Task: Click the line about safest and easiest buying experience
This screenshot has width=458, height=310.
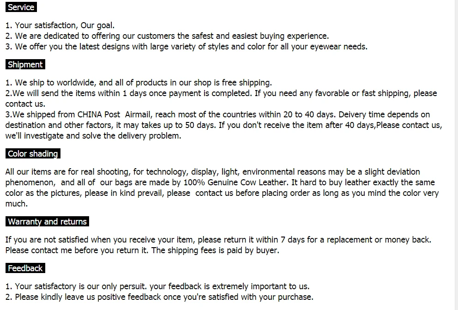Action: click(x=167, y=36)
